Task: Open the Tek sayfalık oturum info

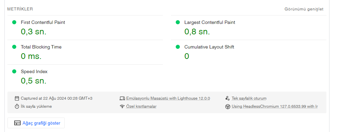Action: pyautogui.click(x=249, y=98)
